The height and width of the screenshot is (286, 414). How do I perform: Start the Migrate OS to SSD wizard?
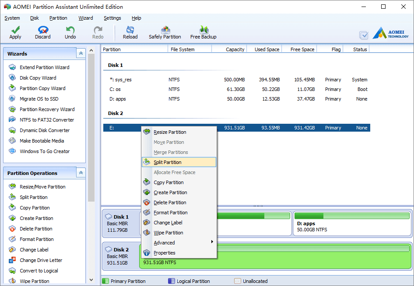[x=39, y=99]
